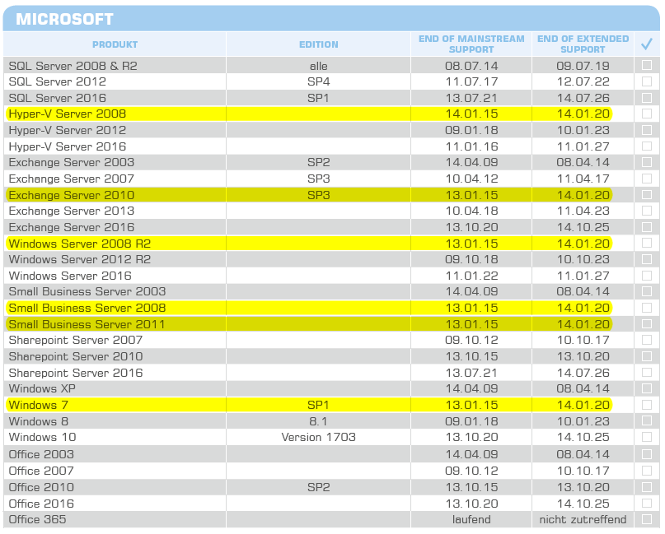Select extended support date 09.07.19
This screenshot has height=534, width=665.
click(583, 66)
